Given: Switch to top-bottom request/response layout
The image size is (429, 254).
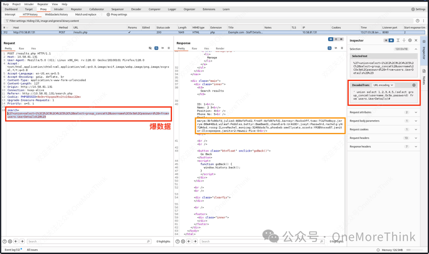Looking at the screenshot, I should click(336, 39).
